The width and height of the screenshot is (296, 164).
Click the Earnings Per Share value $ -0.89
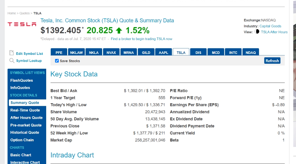click(x=278, y=105)
